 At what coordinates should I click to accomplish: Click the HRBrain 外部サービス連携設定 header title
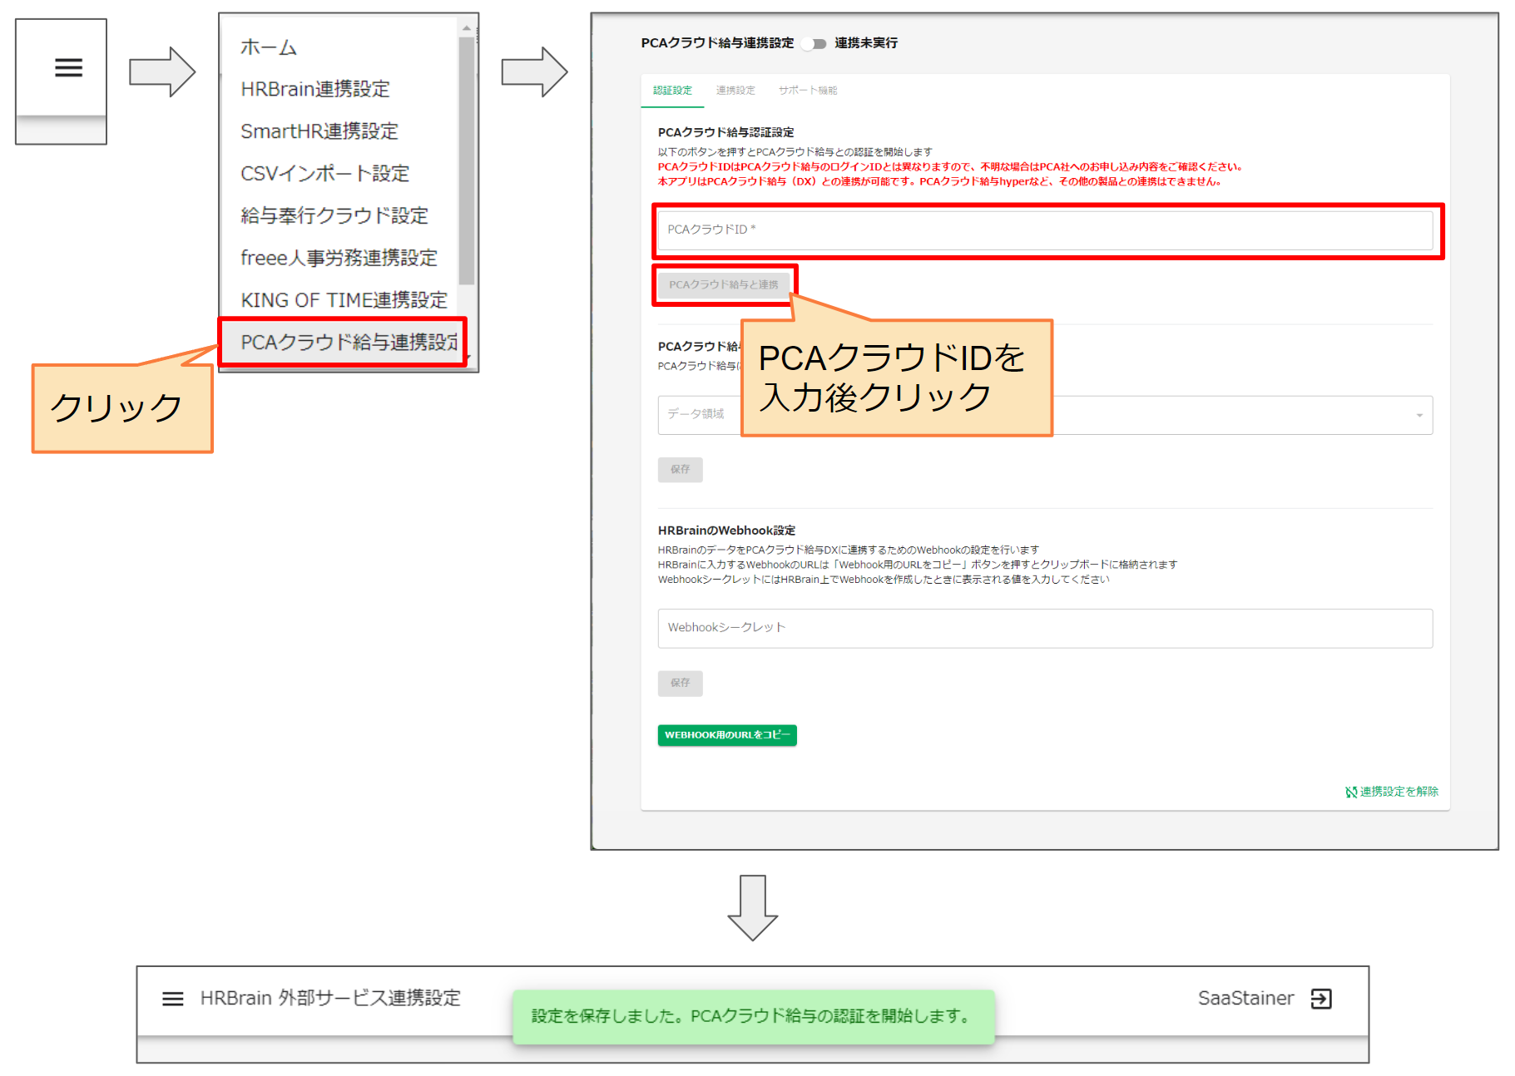tap(330, 999)
